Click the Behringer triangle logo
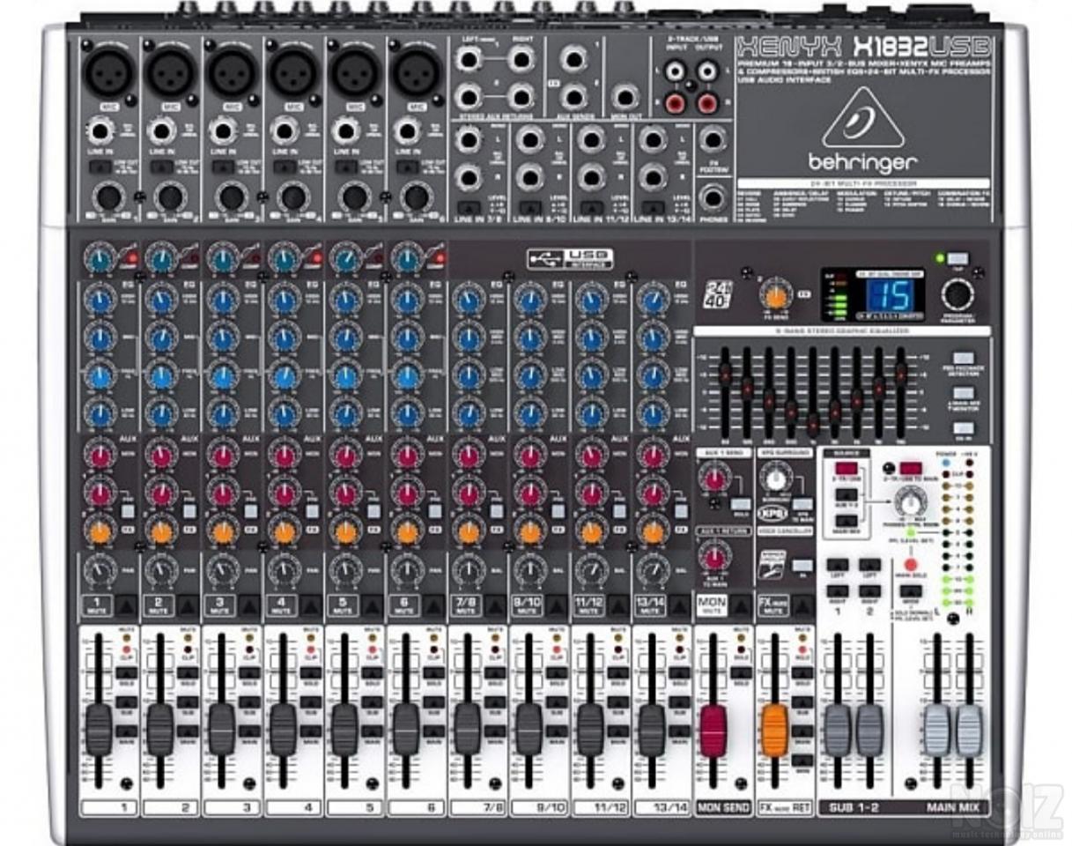This screenshot has width=1072, height=846. tap(862, 117)
